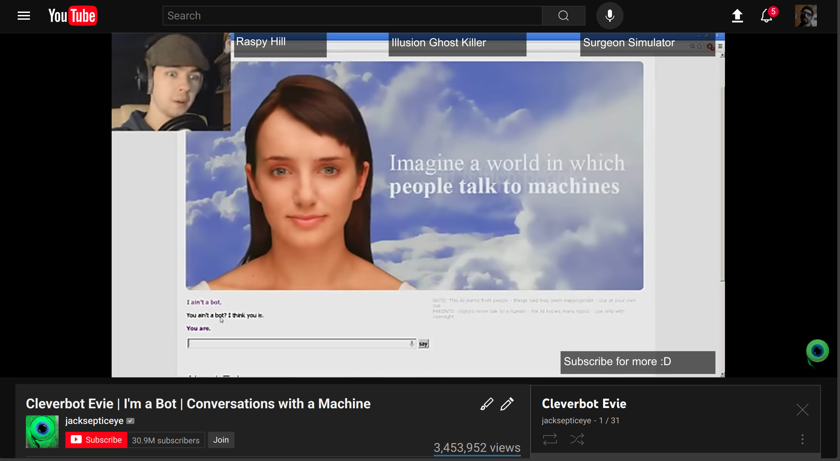Open the Raspy Hill annotation card

(280, 45)
